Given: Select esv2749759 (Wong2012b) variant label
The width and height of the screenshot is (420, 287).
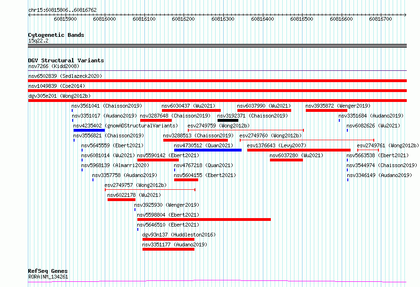Looking at the screenshot, I should [x=218, y=126].
